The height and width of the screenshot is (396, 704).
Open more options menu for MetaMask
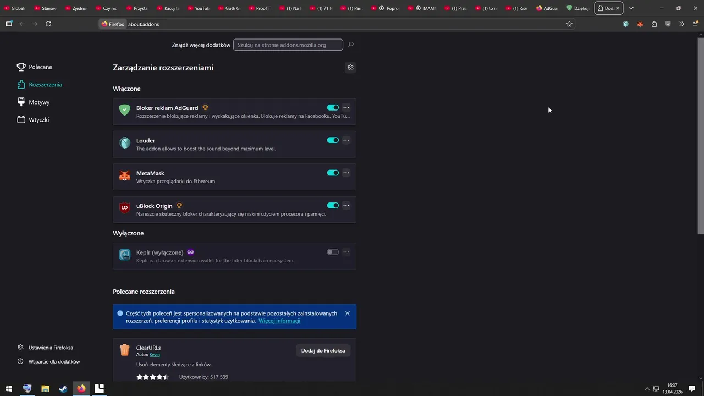coord(346,173)
